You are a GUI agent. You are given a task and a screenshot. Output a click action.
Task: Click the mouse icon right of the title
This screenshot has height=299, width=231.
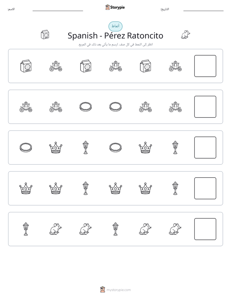tap(186, 35)
